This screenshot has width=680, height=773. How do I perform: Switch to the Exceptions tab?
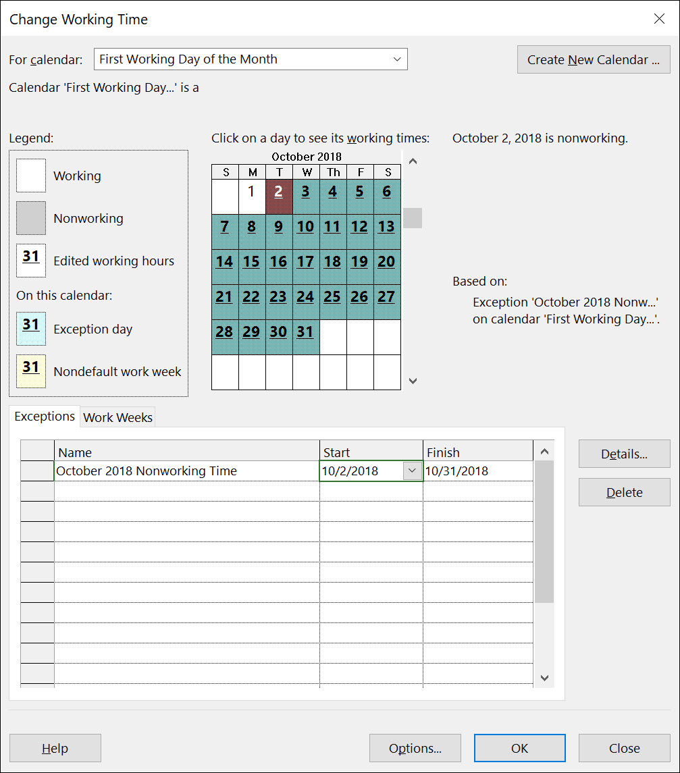[x=45, y=417]
